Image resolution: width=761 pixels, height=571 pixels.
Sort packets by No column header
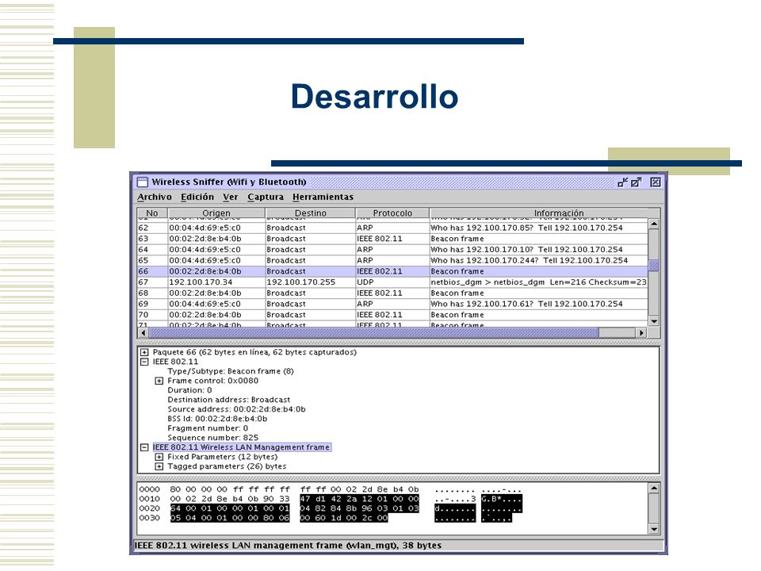coord(152,213)
